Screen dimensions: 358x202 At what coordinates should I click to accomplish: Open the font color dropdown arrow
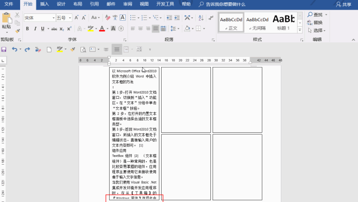(x=107, y=28)
